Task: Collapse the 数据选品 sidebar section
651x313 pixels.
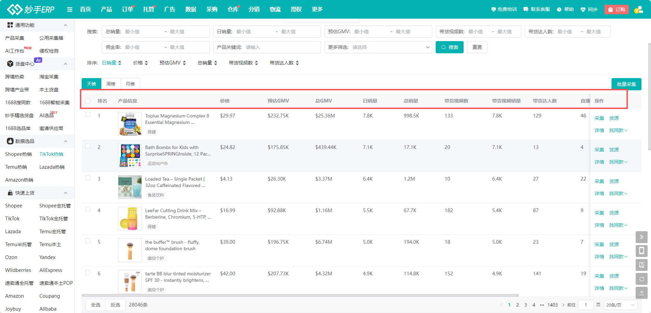Action: (65, 141)
